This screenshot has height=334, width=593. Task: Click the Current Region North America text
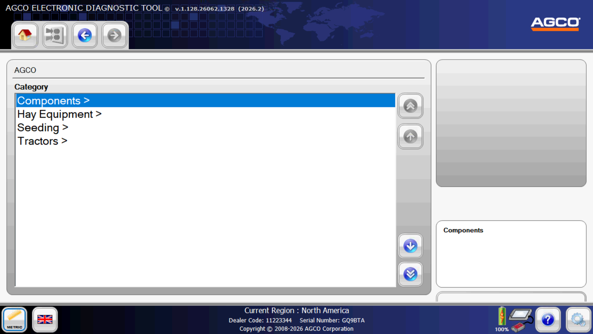pyautogui.click(x=297, y=311)
